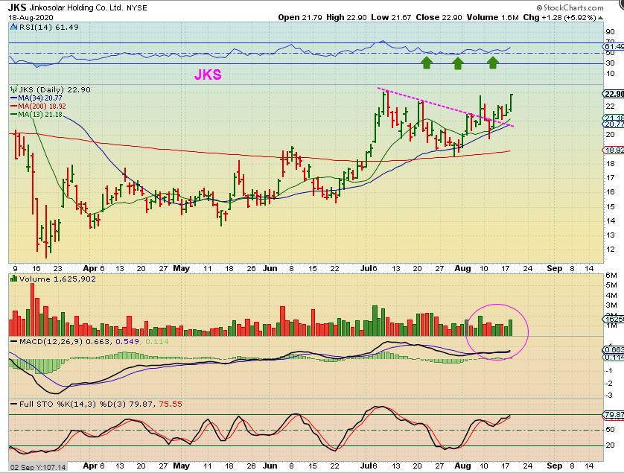This screenshot has height=473, width=624.
Task: Click the red line marker before MA(200)
Action: (14, 107)
